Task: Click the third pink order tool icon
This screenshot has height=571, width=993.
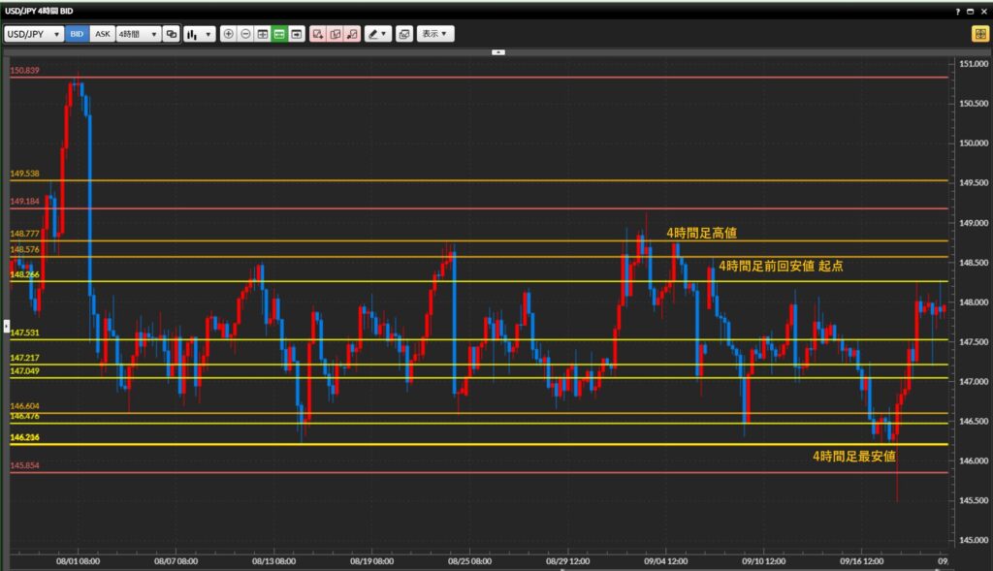Action: [x=351, y=34]
